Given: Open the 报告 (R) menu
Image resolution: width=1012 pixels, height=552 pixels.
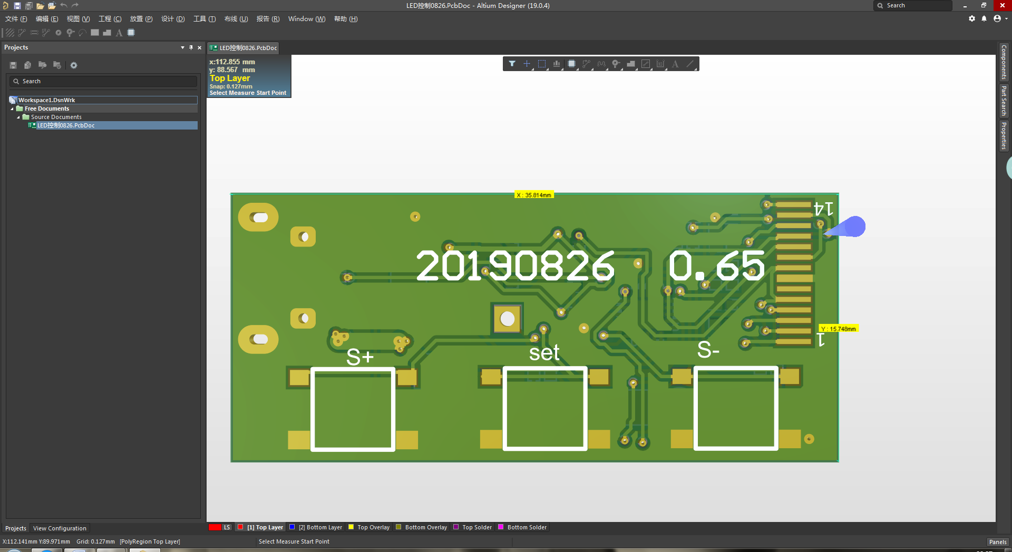Looking at the screenshot, I should (x=268, y=19).
